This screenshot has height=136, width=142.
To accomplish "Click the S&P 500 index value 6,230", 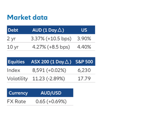I will point(84,70).
